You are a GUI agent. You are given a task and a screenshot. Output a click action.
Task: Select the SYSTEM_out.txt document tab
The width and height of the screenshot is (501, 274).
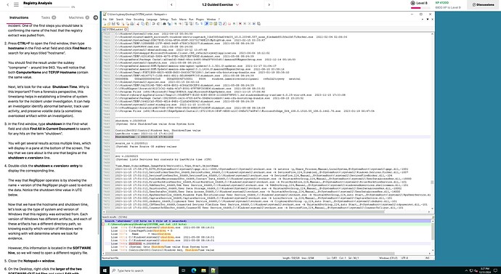click(x=115, y=29)
